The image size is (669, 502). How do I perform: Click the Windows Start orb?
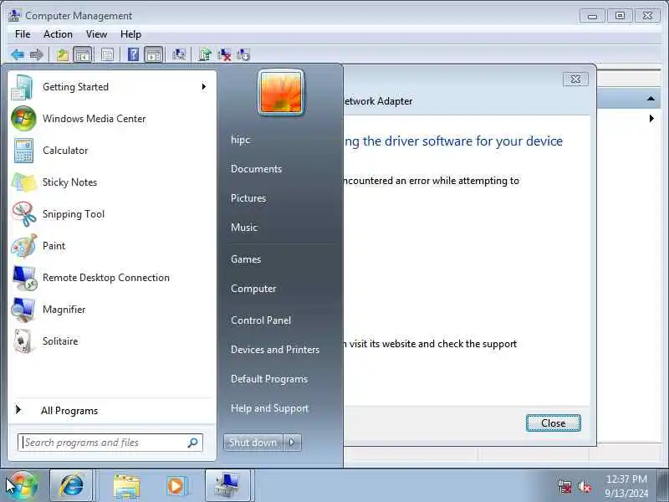(x=22, y=485)
